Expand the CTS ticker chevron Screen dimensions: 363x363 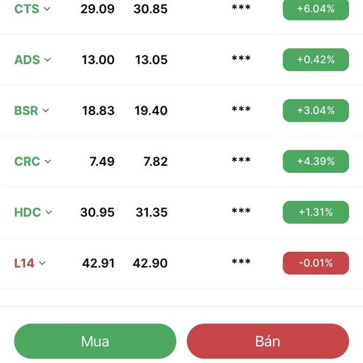[47, 9]
